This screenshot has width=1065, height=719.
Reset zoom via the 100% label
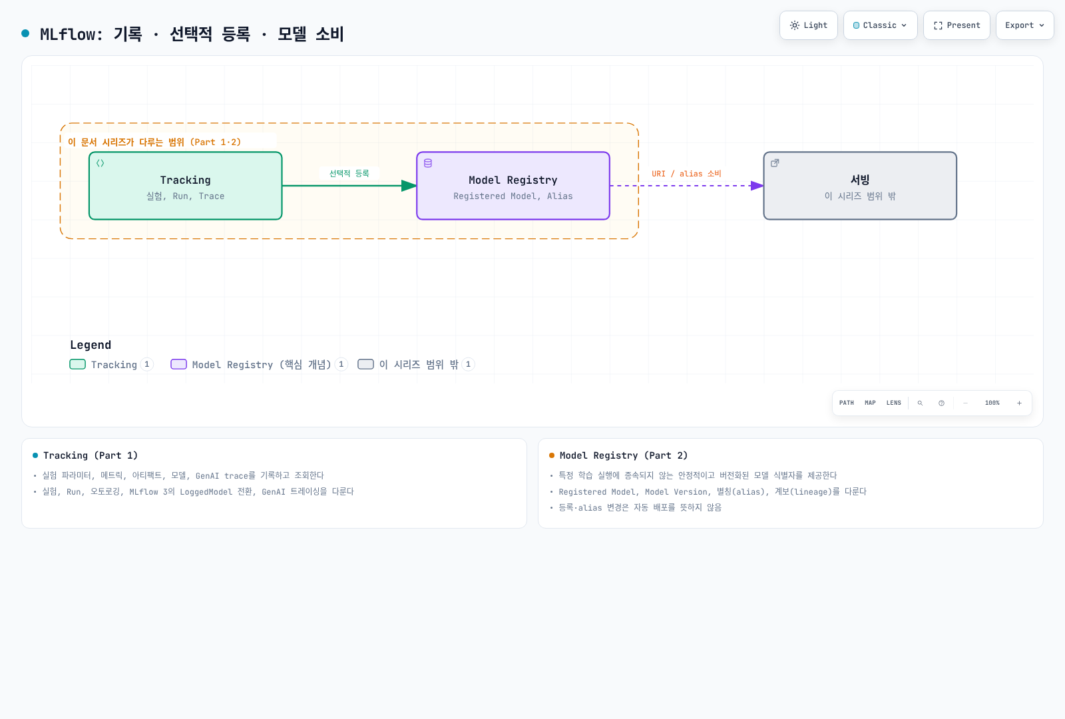pyautogui.click(x=992, y=403)
